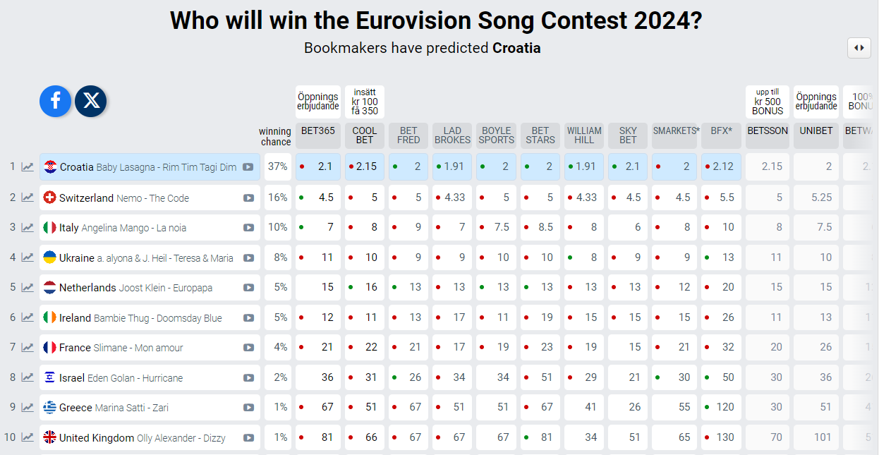Screen dimensions: 879x455
Task: Click Croatia's BET365 odds of 2.1
Action: point(318,167)
